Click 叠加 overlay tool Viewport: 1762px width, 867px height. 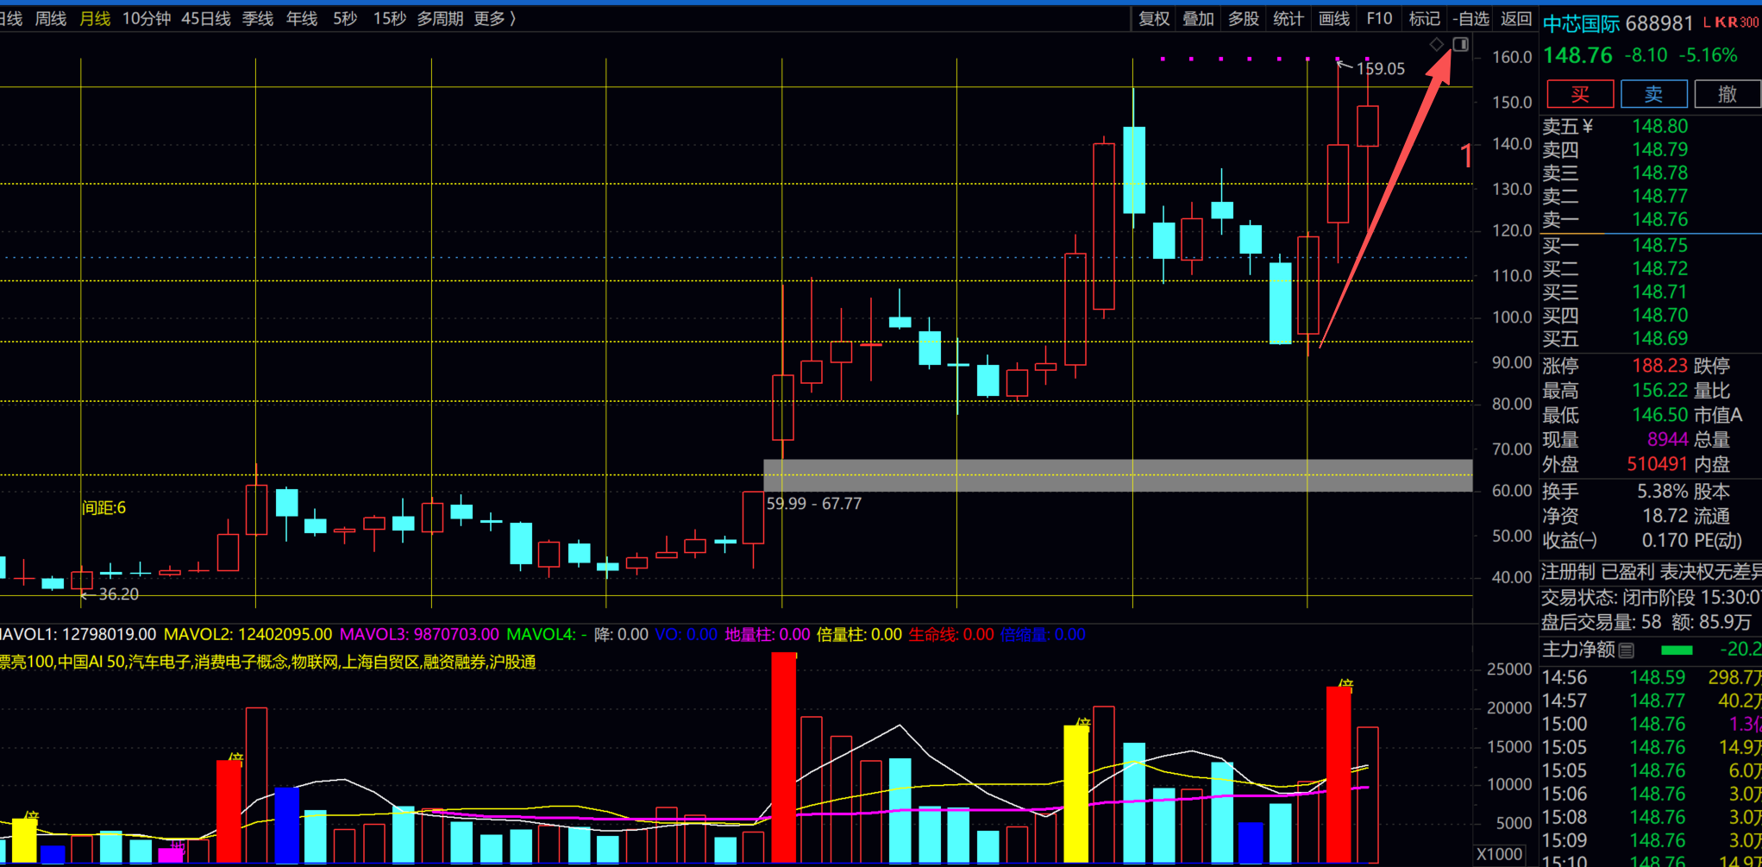click(x=1198, y=18)
